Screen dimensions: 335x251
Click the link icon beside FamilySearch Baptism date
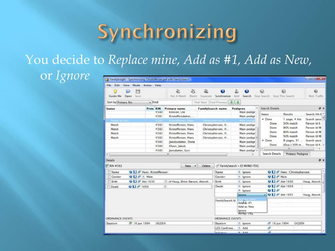click(x=269, y=223)
